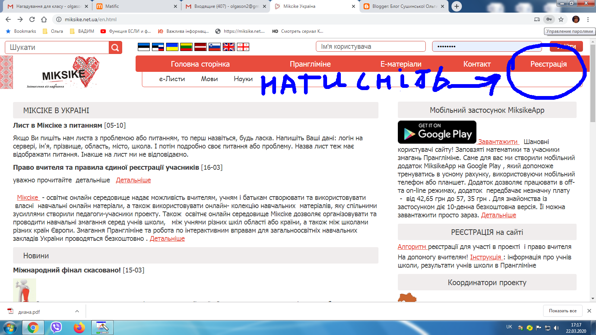This screenshot has width=596, height=335.
Task: Click the red search magnifier button
Action: pyautogui.click(x=115, y=48)
